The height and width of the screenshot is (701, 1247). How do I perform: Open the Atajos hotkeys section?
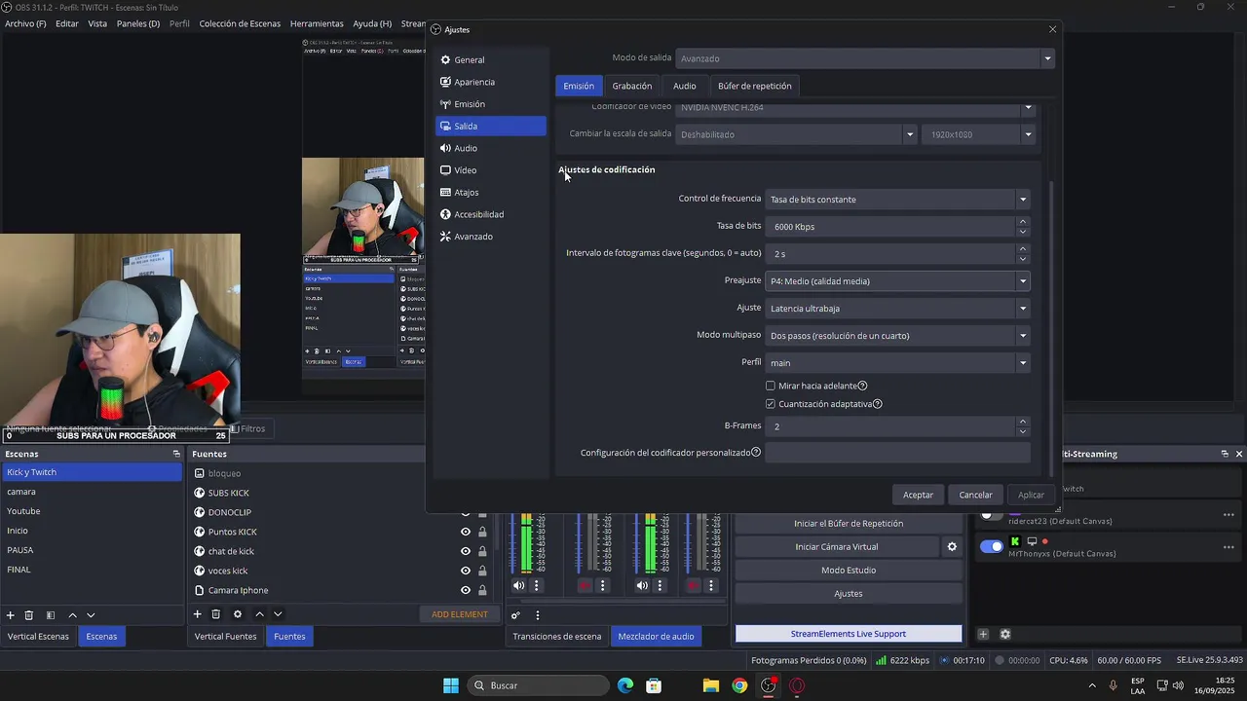[491, 193]
